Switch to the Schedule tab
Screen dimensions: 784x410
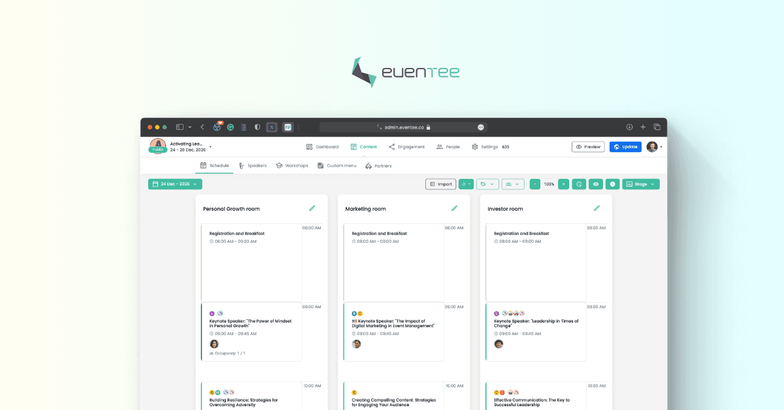214,166
